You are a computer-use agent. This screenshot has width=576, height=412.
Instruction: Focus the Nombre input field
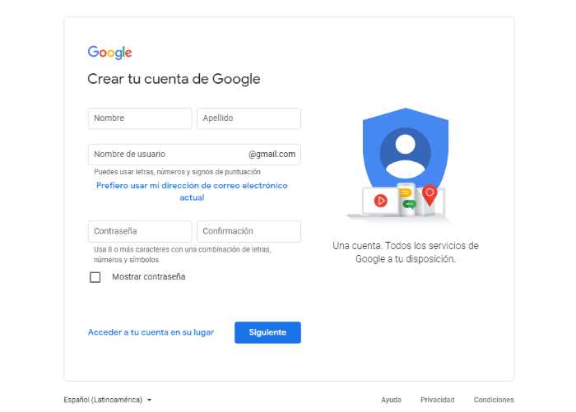[140, 118]
